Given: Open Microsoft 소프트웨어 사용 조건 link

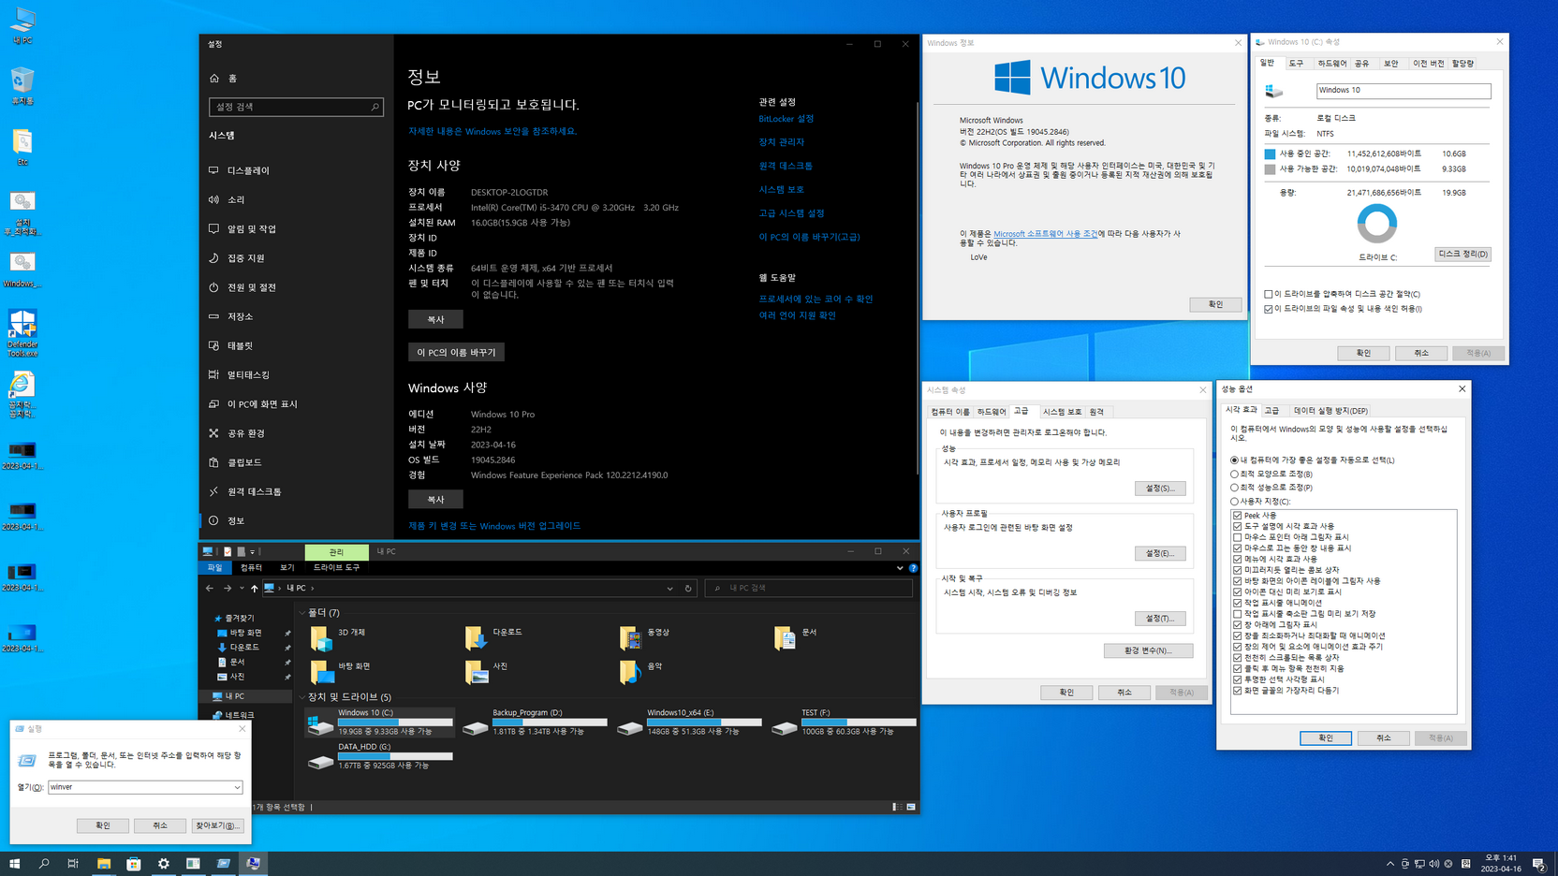Looking at the screenshot, I should 1045,234.
